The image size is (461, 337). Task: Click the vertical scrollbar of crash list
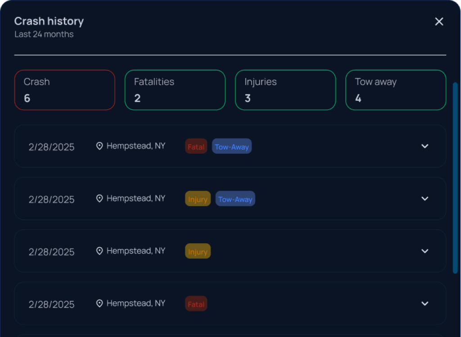pyautogui.click(x=455, y=178)
